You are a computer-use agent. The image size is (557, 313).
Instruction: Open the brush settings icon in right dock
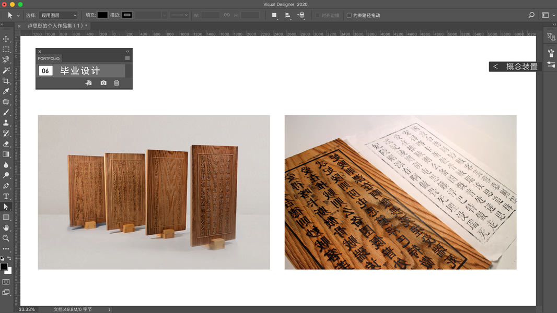tap(551, 53)
